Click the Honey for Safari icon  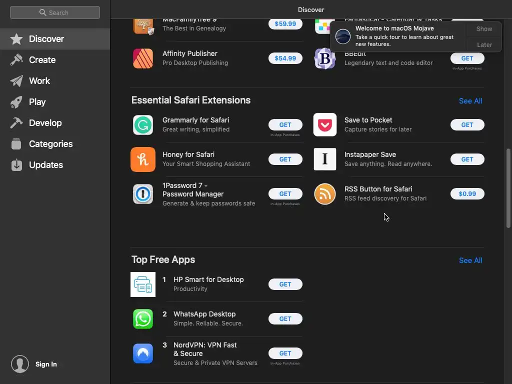point(143,159)
